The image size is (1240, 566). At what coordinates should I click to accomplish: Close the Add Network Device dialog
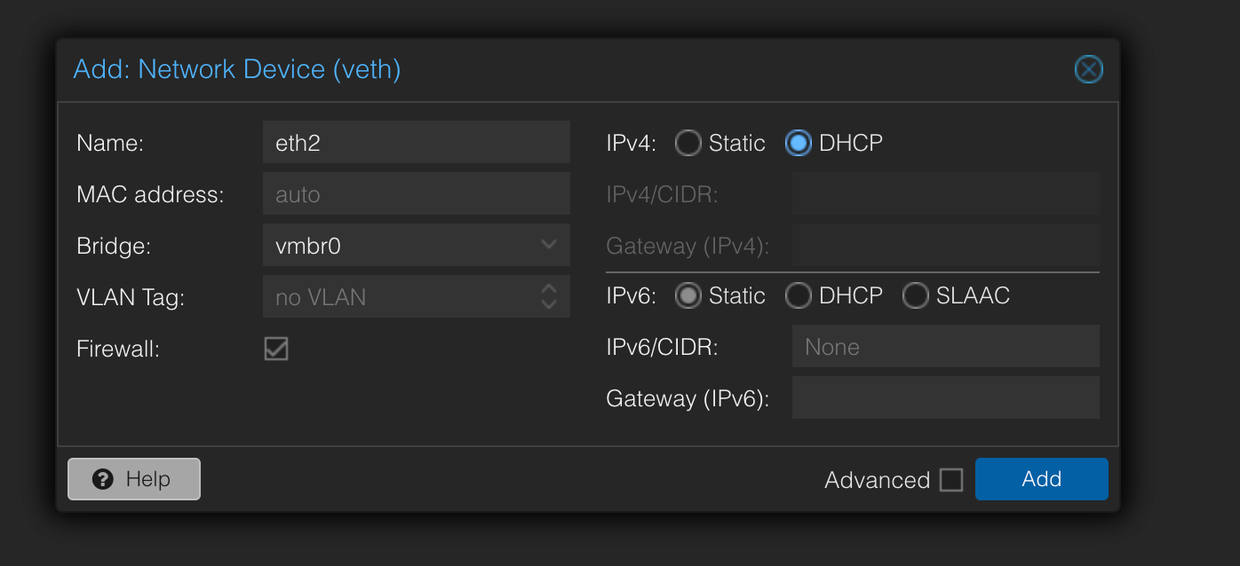pyautogui.click(x=1088, y=69)
